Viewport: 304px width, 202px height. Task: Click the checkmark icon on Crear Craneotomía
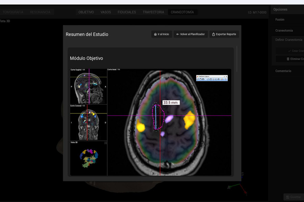289,51
